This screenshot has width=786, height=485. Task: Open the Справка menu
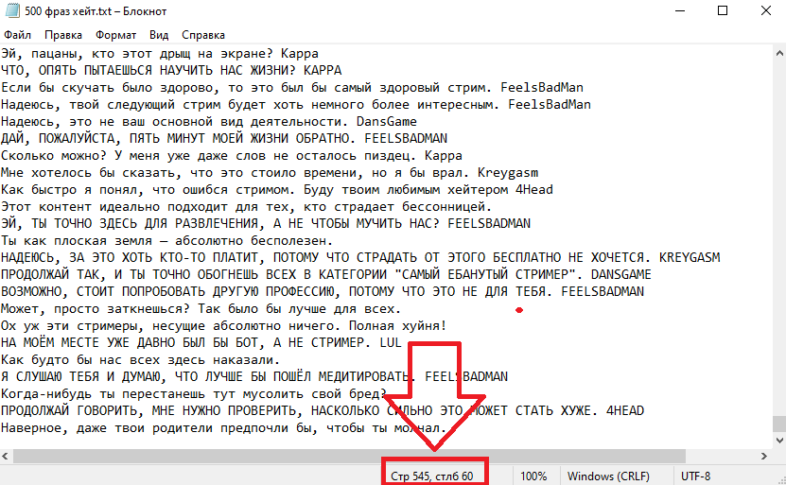tap(203, 35)
